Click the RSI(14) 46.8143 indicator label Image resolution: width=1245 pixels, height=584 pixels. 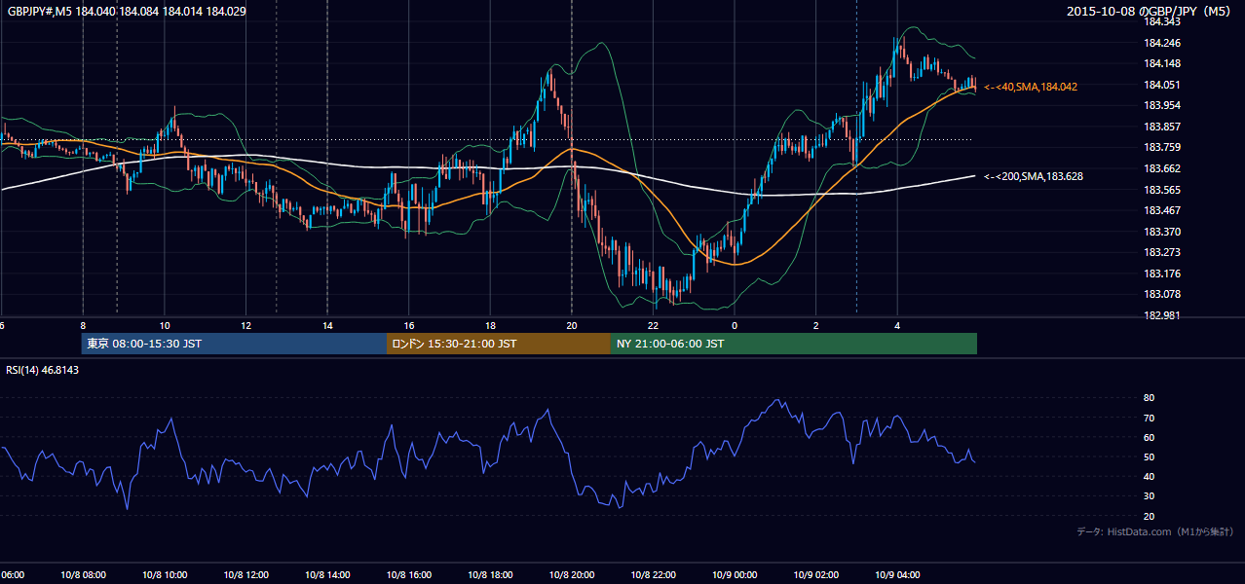pyautogui.click(x=43, y=370)
